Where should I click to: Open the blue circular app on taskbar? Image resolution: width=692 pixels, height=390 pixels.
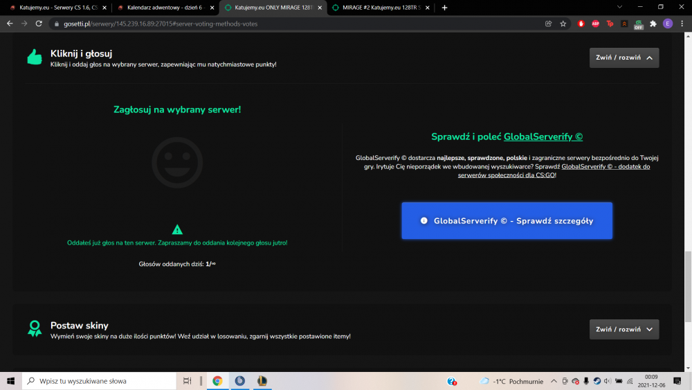coord(239,381)
